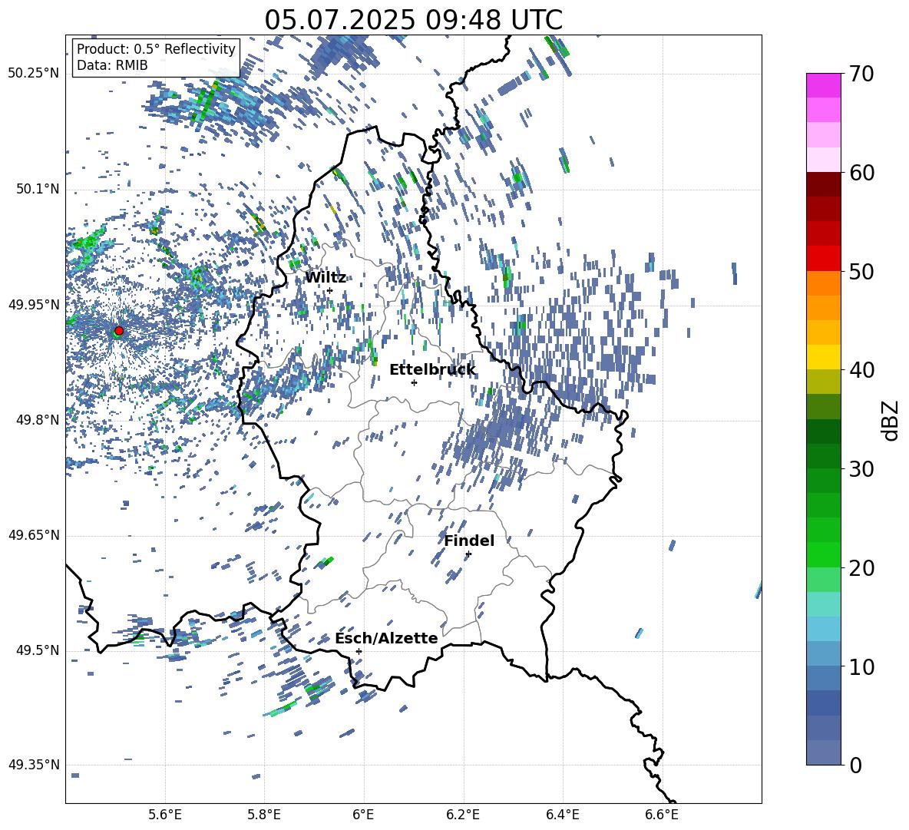Image resolution: width=909 pixels, height=830 pixels.
Task: Click the Ettelbruck station cross marker
Action: pyautogui.click(x=414, y=382)
